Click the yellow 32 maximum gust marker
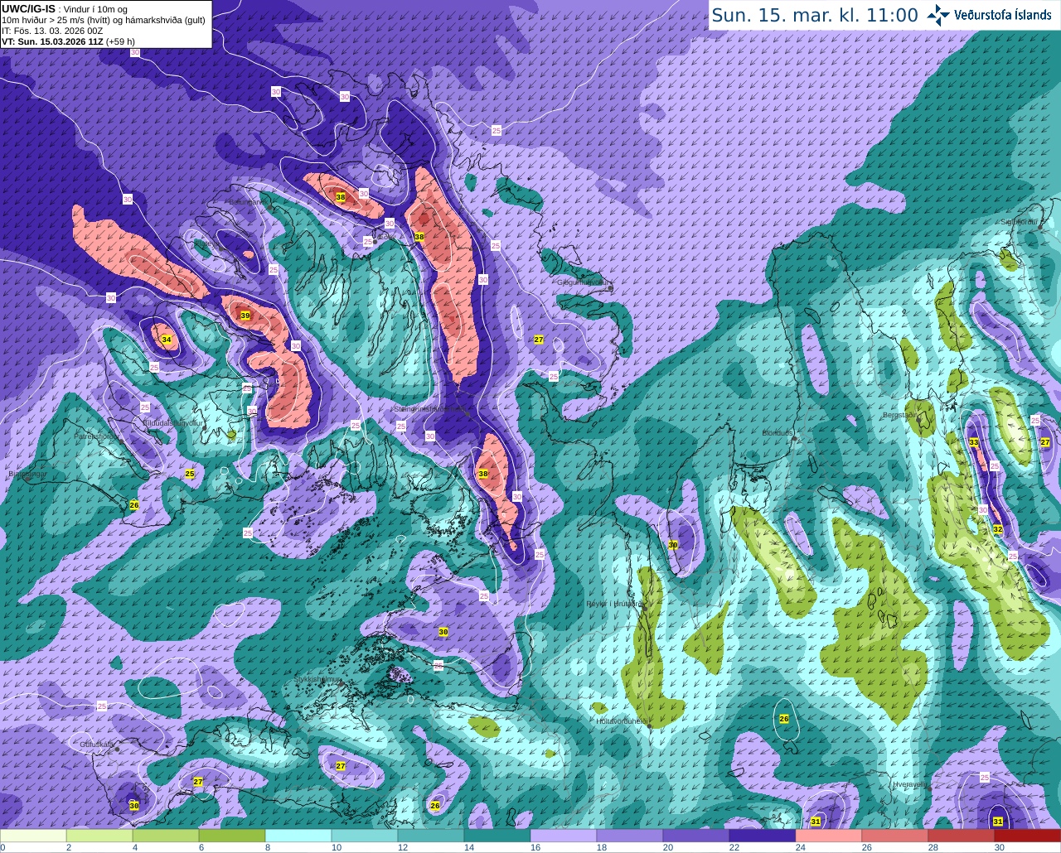The height and width of the screenshot is (853, 1061). (998, 529)
